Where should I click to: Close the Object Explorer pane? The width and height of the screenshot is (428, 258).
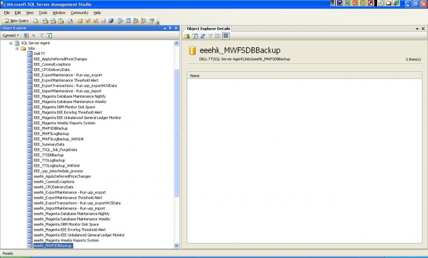pyautogui.click(x=176, y=28)
